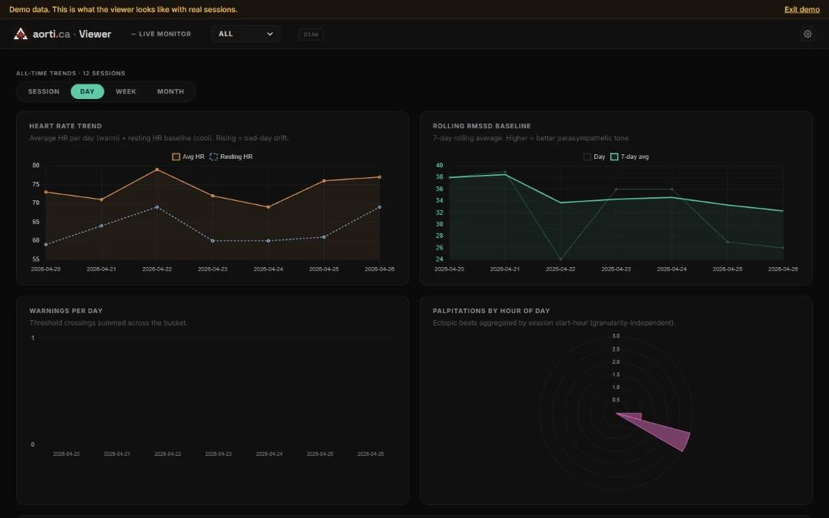Click the 7-day rolling average description text
829x518 pixels.
[x=531, y=138]
